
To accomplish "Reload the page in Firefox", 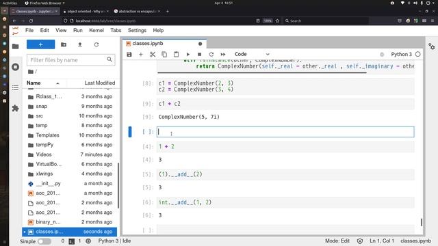I will 31,21.
